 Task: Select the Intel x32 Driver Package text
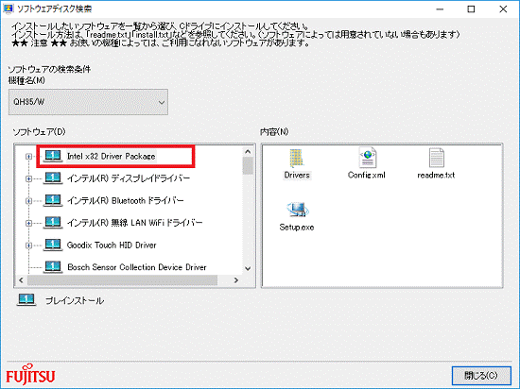112,157
